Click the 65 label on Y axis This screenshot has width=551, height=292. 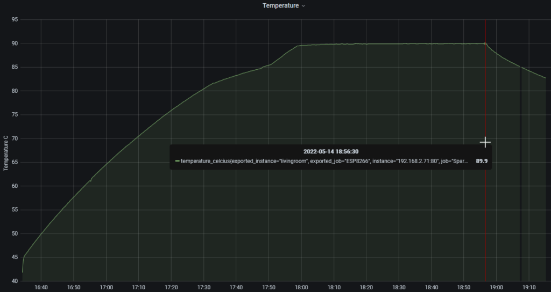(15, 162)
